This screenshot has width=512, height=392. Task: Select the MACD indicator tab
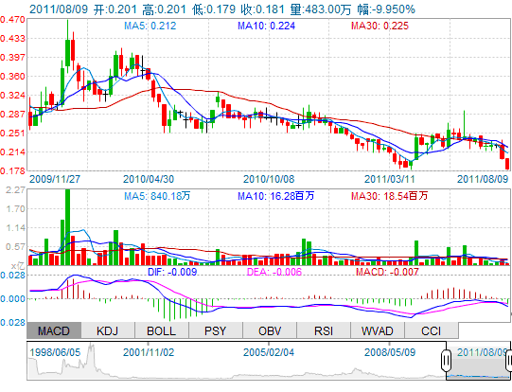[x=54, y=330]
